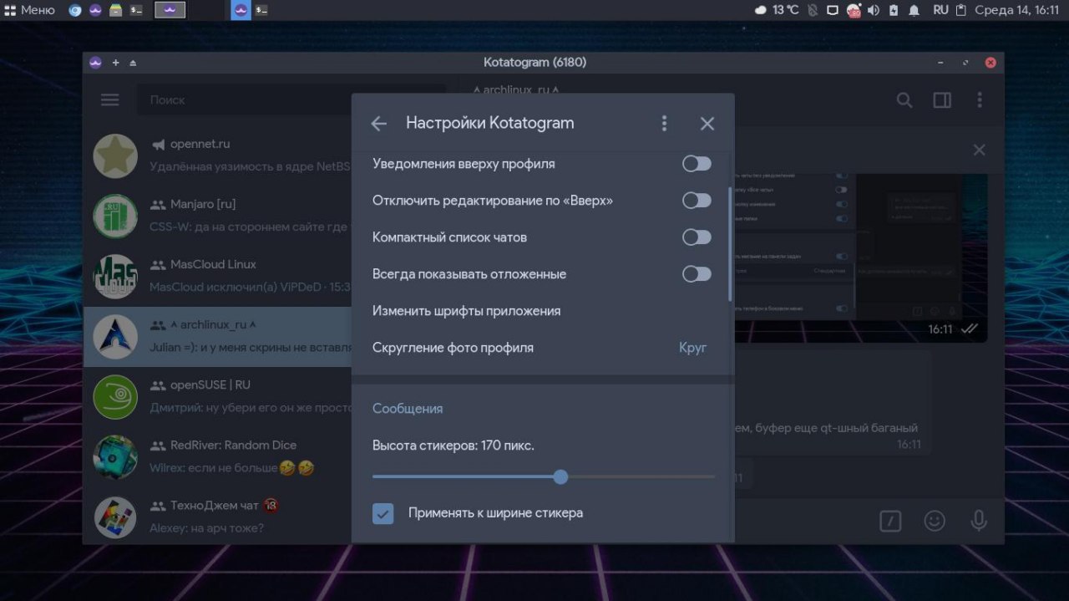
Task: Switch keyboard layout RU indicator
Action: 940,10
